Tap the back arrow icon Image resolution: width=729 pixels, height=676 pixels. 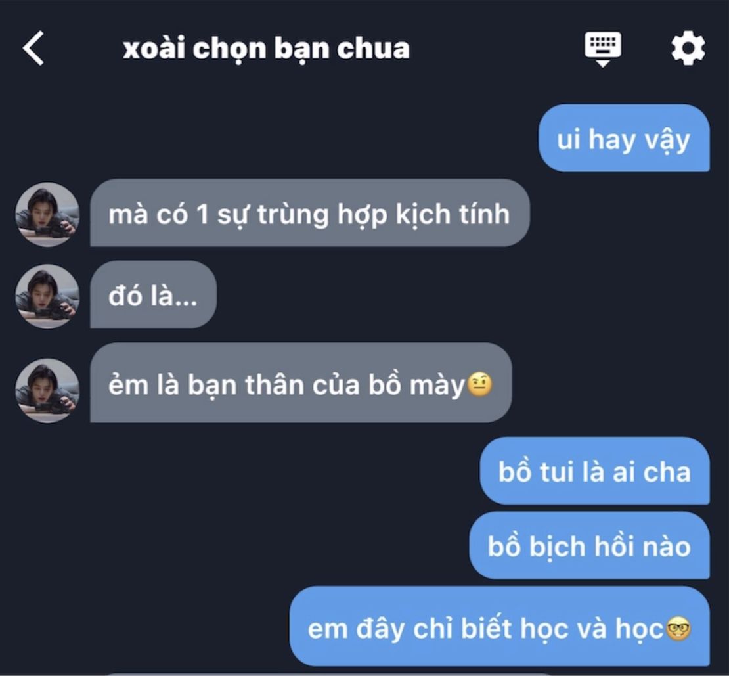click(x=33, y=48)
